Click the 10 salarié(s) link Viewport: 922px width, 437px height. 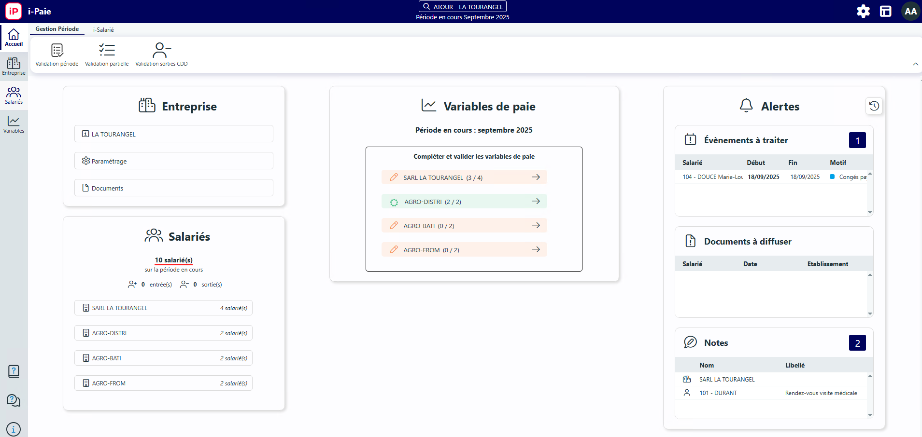click(x=174, y=260)
